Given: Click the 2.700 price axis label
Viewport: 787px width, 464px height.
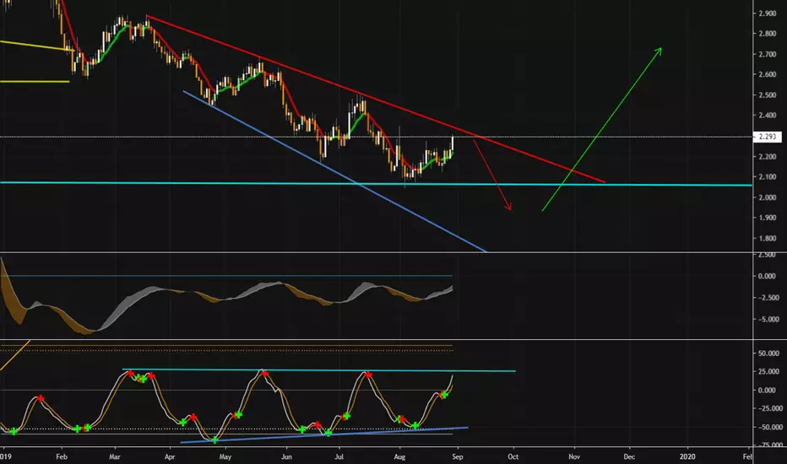Looking at the screenshot, I should point(768,54).
